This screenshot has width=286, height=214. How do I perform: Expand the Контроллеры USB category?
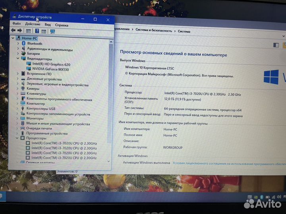tap(17, 108)
